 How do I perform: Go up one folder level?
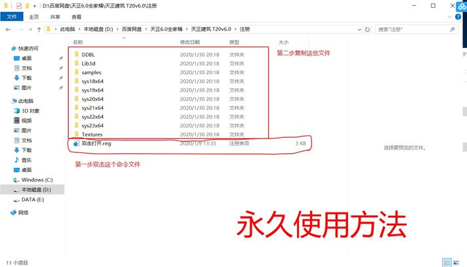pyautogui.click(x=39, y=30)
